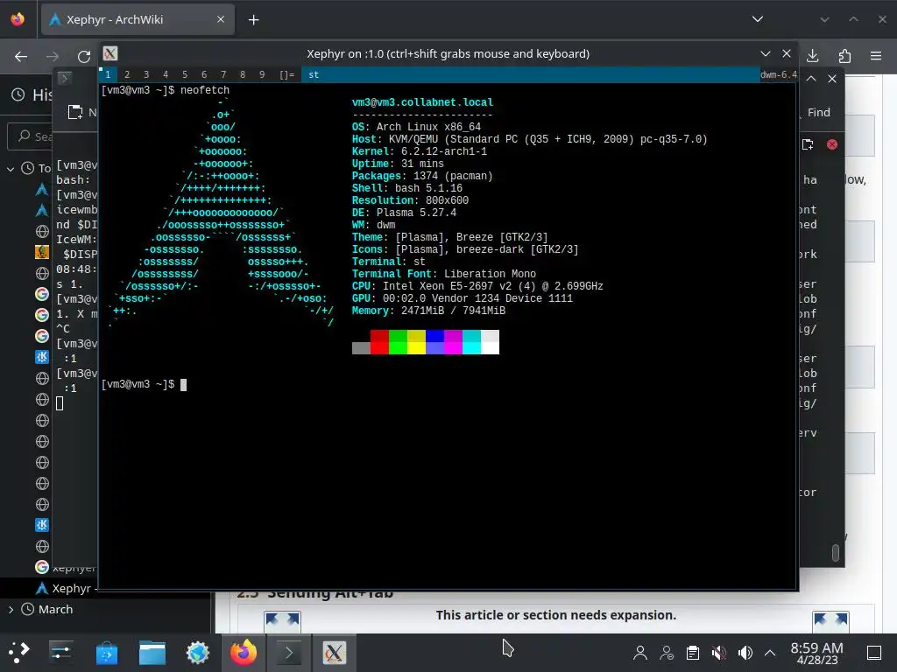Screen dimensions: 897x672
Task: Click the right expand arrows icon in article notice
Action: (830, 622)
